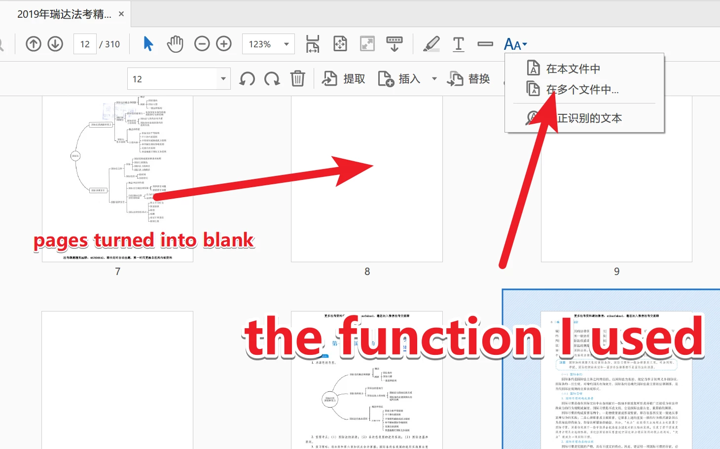Select blank page 9 thumbnail
The image size is (720, 449).
[616, 179]
